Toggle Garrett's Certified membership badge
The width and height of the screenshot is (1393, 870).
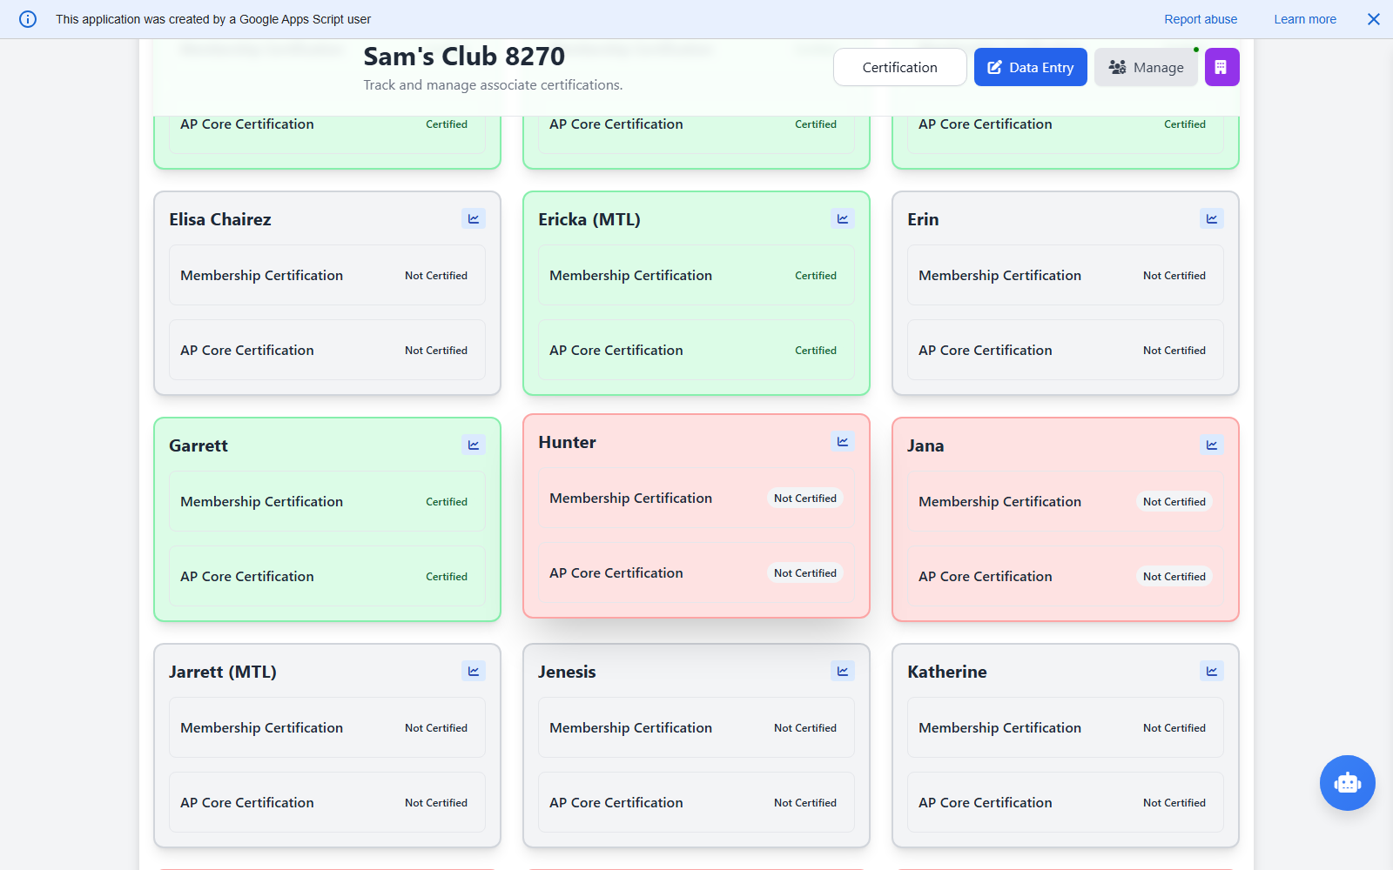(447, 501)
